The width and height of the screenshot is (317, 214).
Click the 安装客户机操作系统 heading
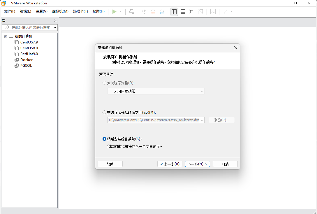pos(120,57)
